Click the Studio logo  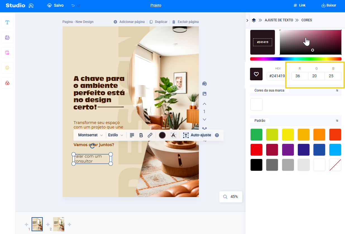tap(20, 5)
